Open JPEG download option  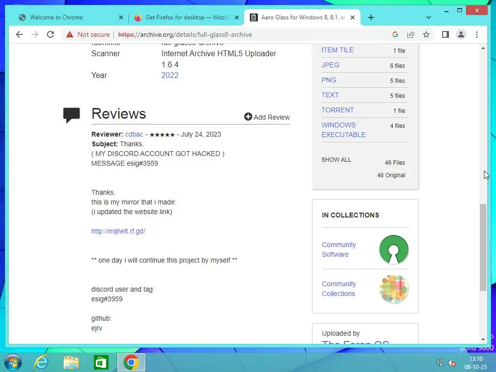click(x=330, y=65)
